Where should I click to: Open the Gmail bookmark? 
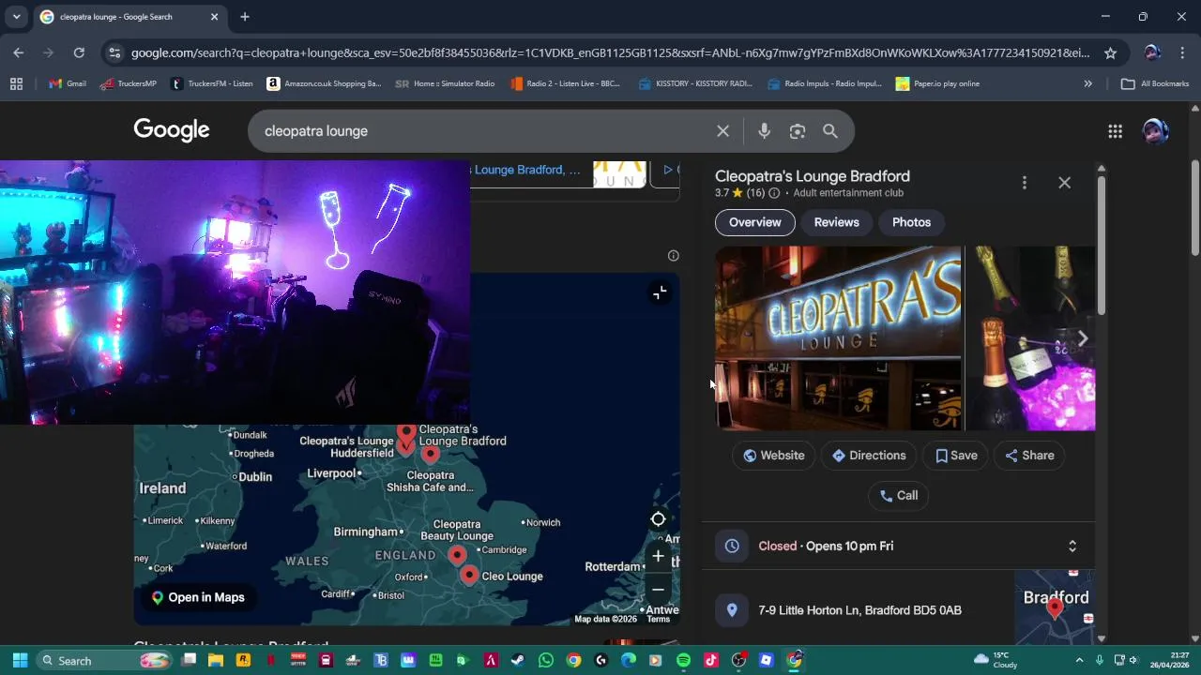pos(68,83)
